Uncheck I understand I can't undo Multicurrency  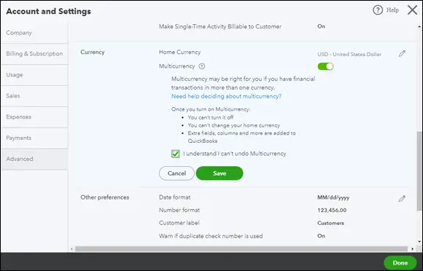point(175,154)
